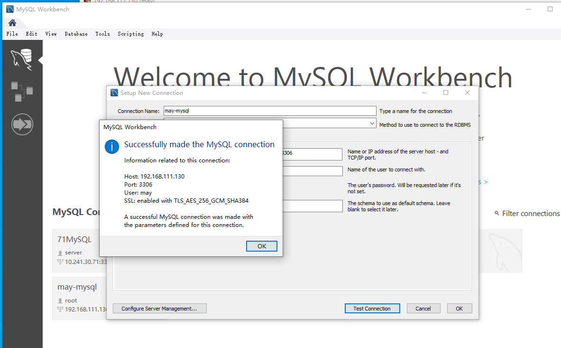Screen dimensions: 561x348
Task: Minimize the Setup New Connection dialog
Action: coord(424,93)
